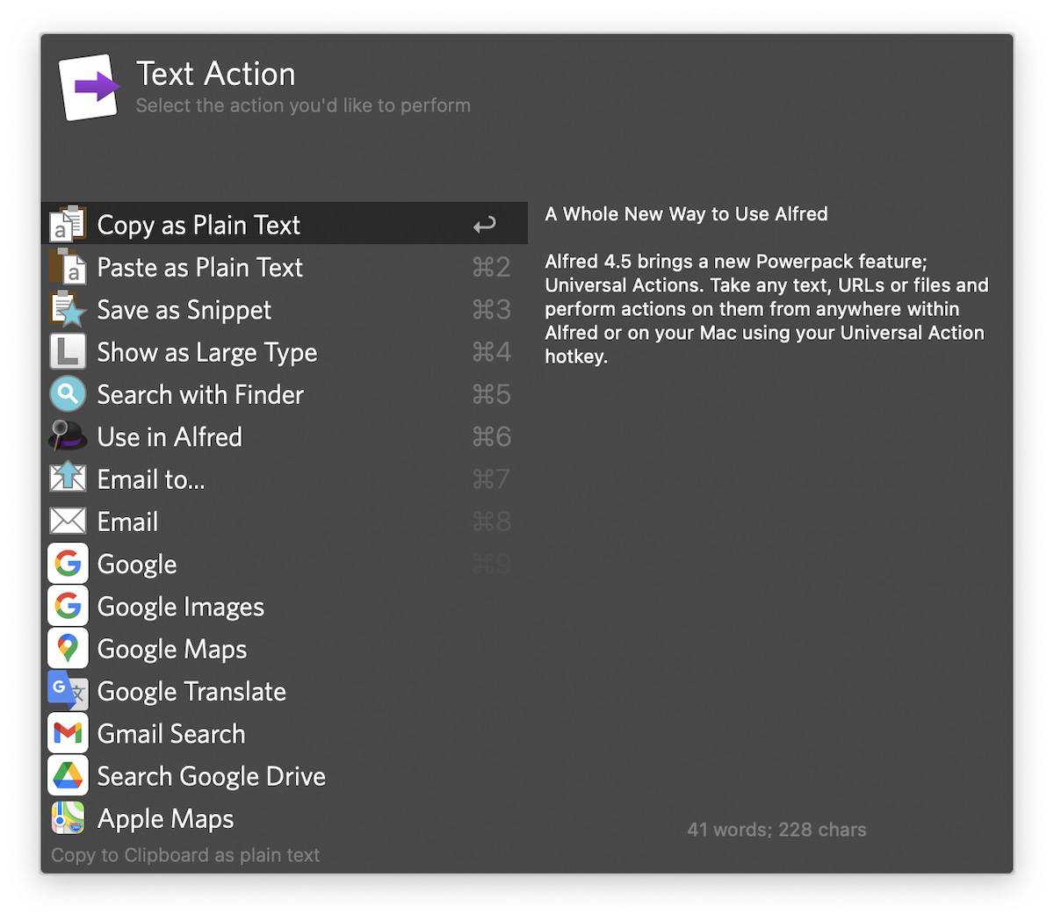Click the Google search G icon
Image resolution: width=1054 pixels, height=921 pixels.
click(x=68, y=563)
